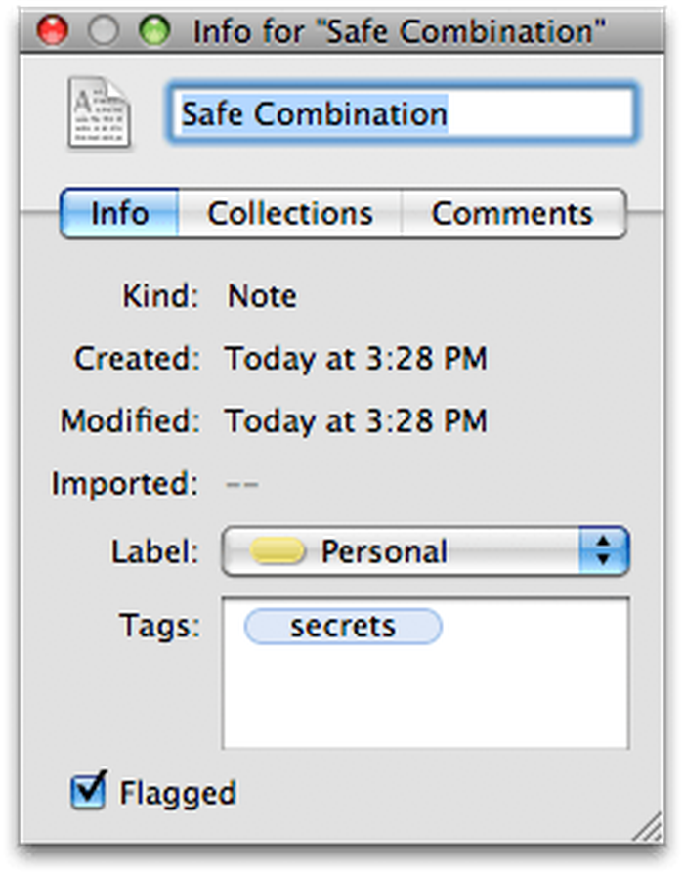This screenshot has width=684, height=875.
Task: Click the Created date value
Action: coord(356,359)
